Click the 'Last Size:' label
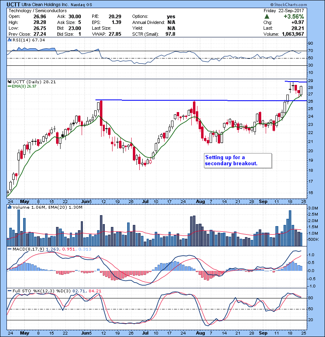The width and height of the screenshot is (325, 337). coord(101,28)
